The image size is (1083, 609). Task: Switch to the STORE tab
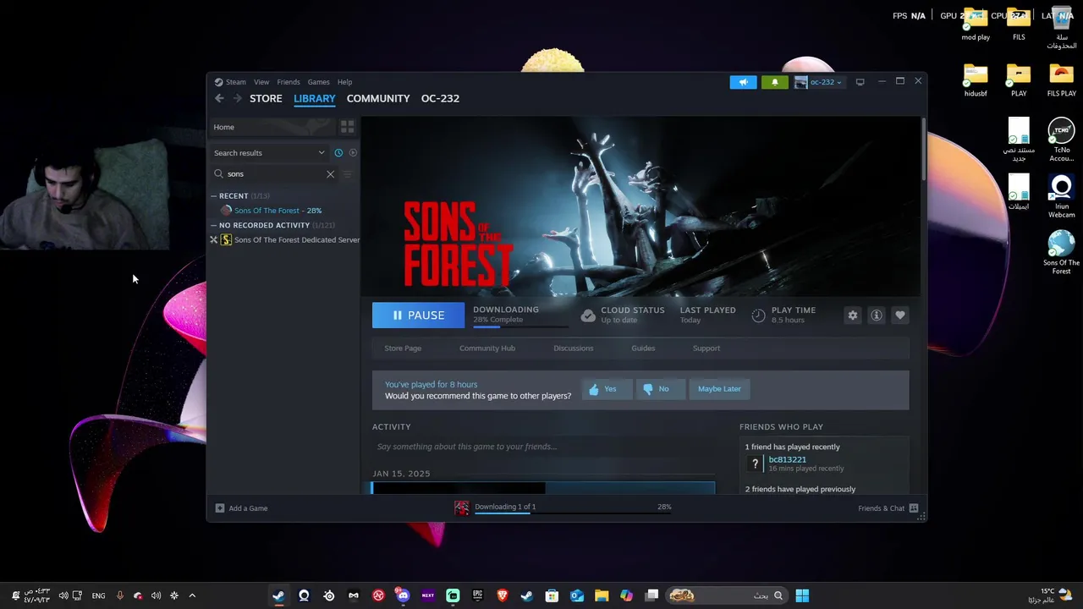[x=266, y=98]
